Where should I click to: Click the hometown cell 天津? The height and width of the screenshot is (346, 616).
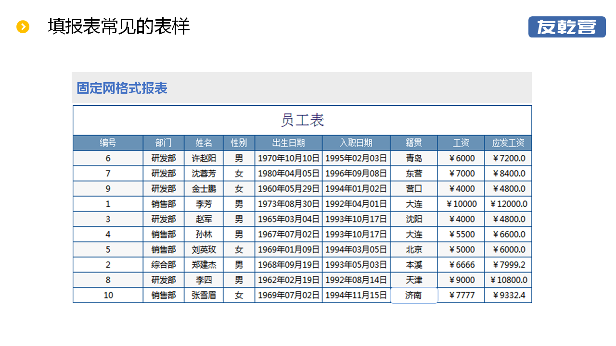pyautogui.click(x=414, y=280)
